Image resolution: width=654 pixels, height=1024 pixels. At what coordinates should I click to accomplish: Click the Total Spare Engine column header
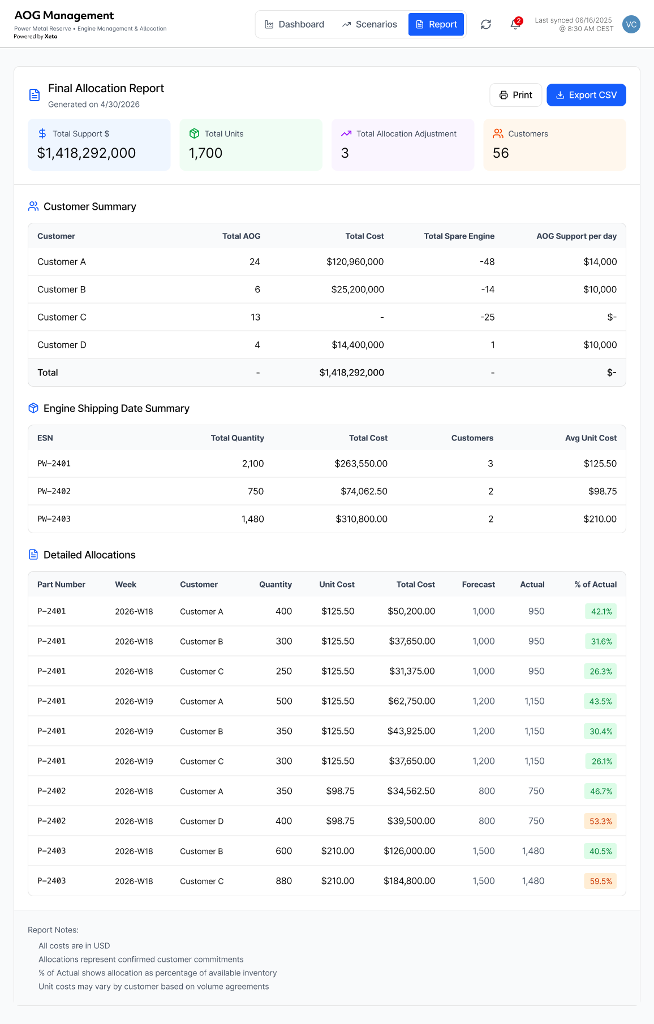(x=459, y=236)
